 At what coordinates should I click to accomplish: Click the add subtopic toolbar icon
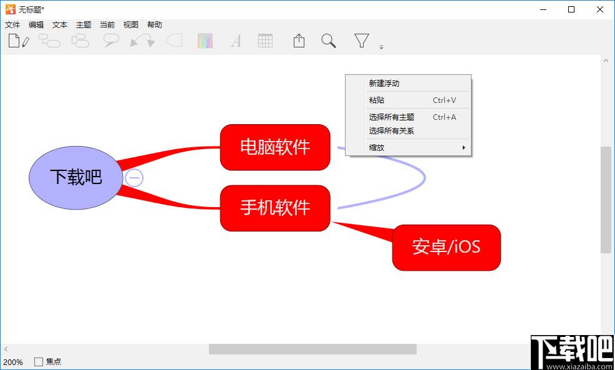tap(49, 41)
